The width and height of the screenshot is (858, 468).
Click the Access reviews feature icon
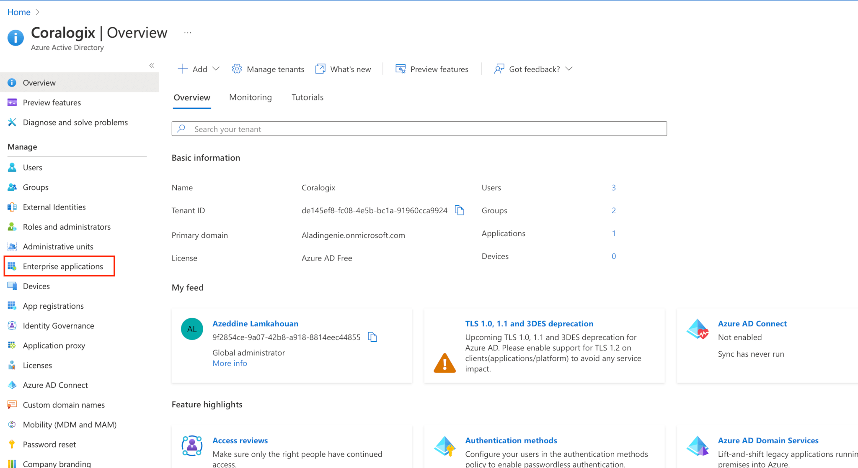point(192,446)
